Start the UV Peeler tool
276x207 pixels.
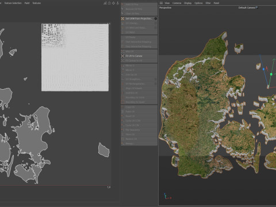(139, 37)
